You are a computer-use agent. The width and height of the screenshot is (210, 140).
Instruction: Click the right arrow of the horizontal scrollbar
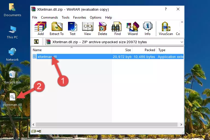(x=181, y=124)
